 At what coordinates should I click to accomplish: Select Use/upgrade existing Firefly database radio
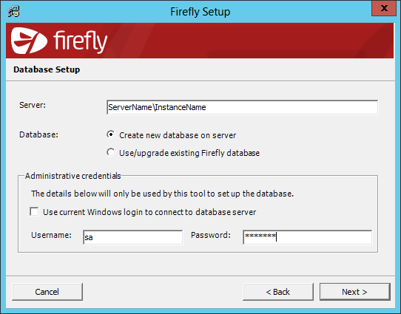point(111,152)
